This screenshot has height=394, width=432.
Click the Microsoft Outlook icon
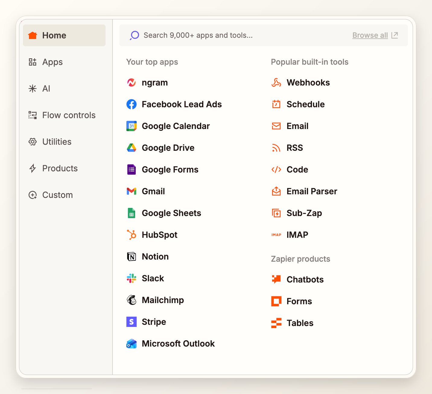pos(132,344)
